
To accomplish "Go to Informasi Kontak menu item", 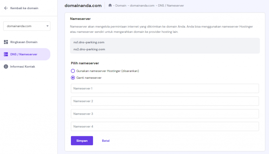I will point(23,67).
